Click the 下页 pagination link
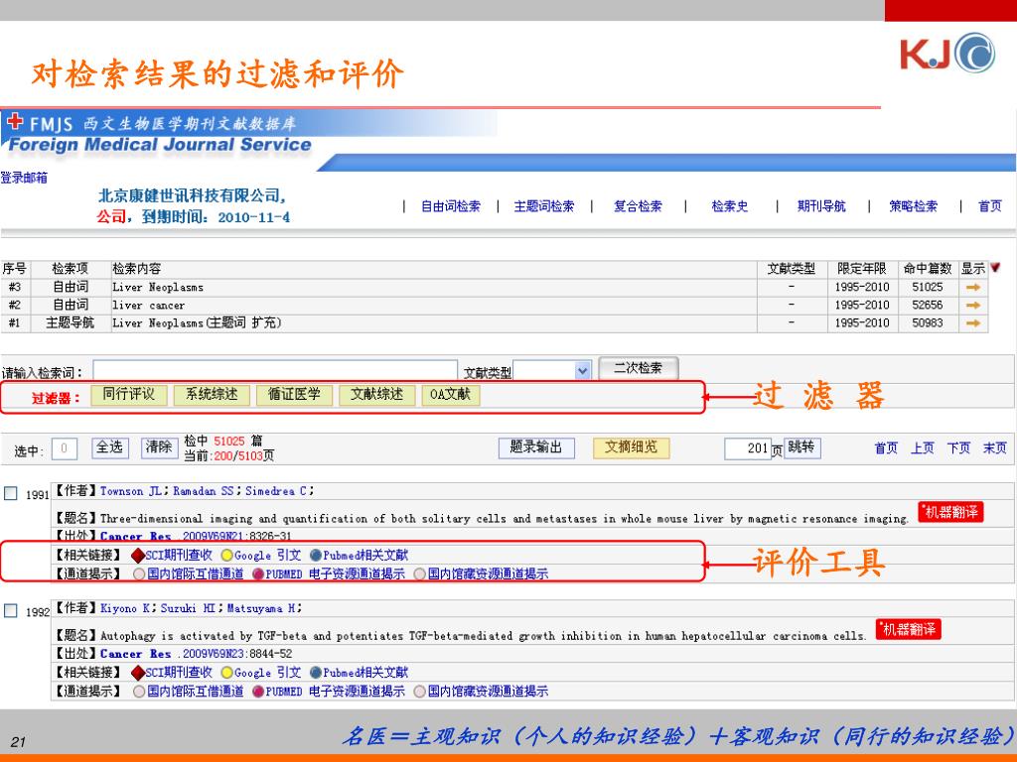 pos(958,448)
